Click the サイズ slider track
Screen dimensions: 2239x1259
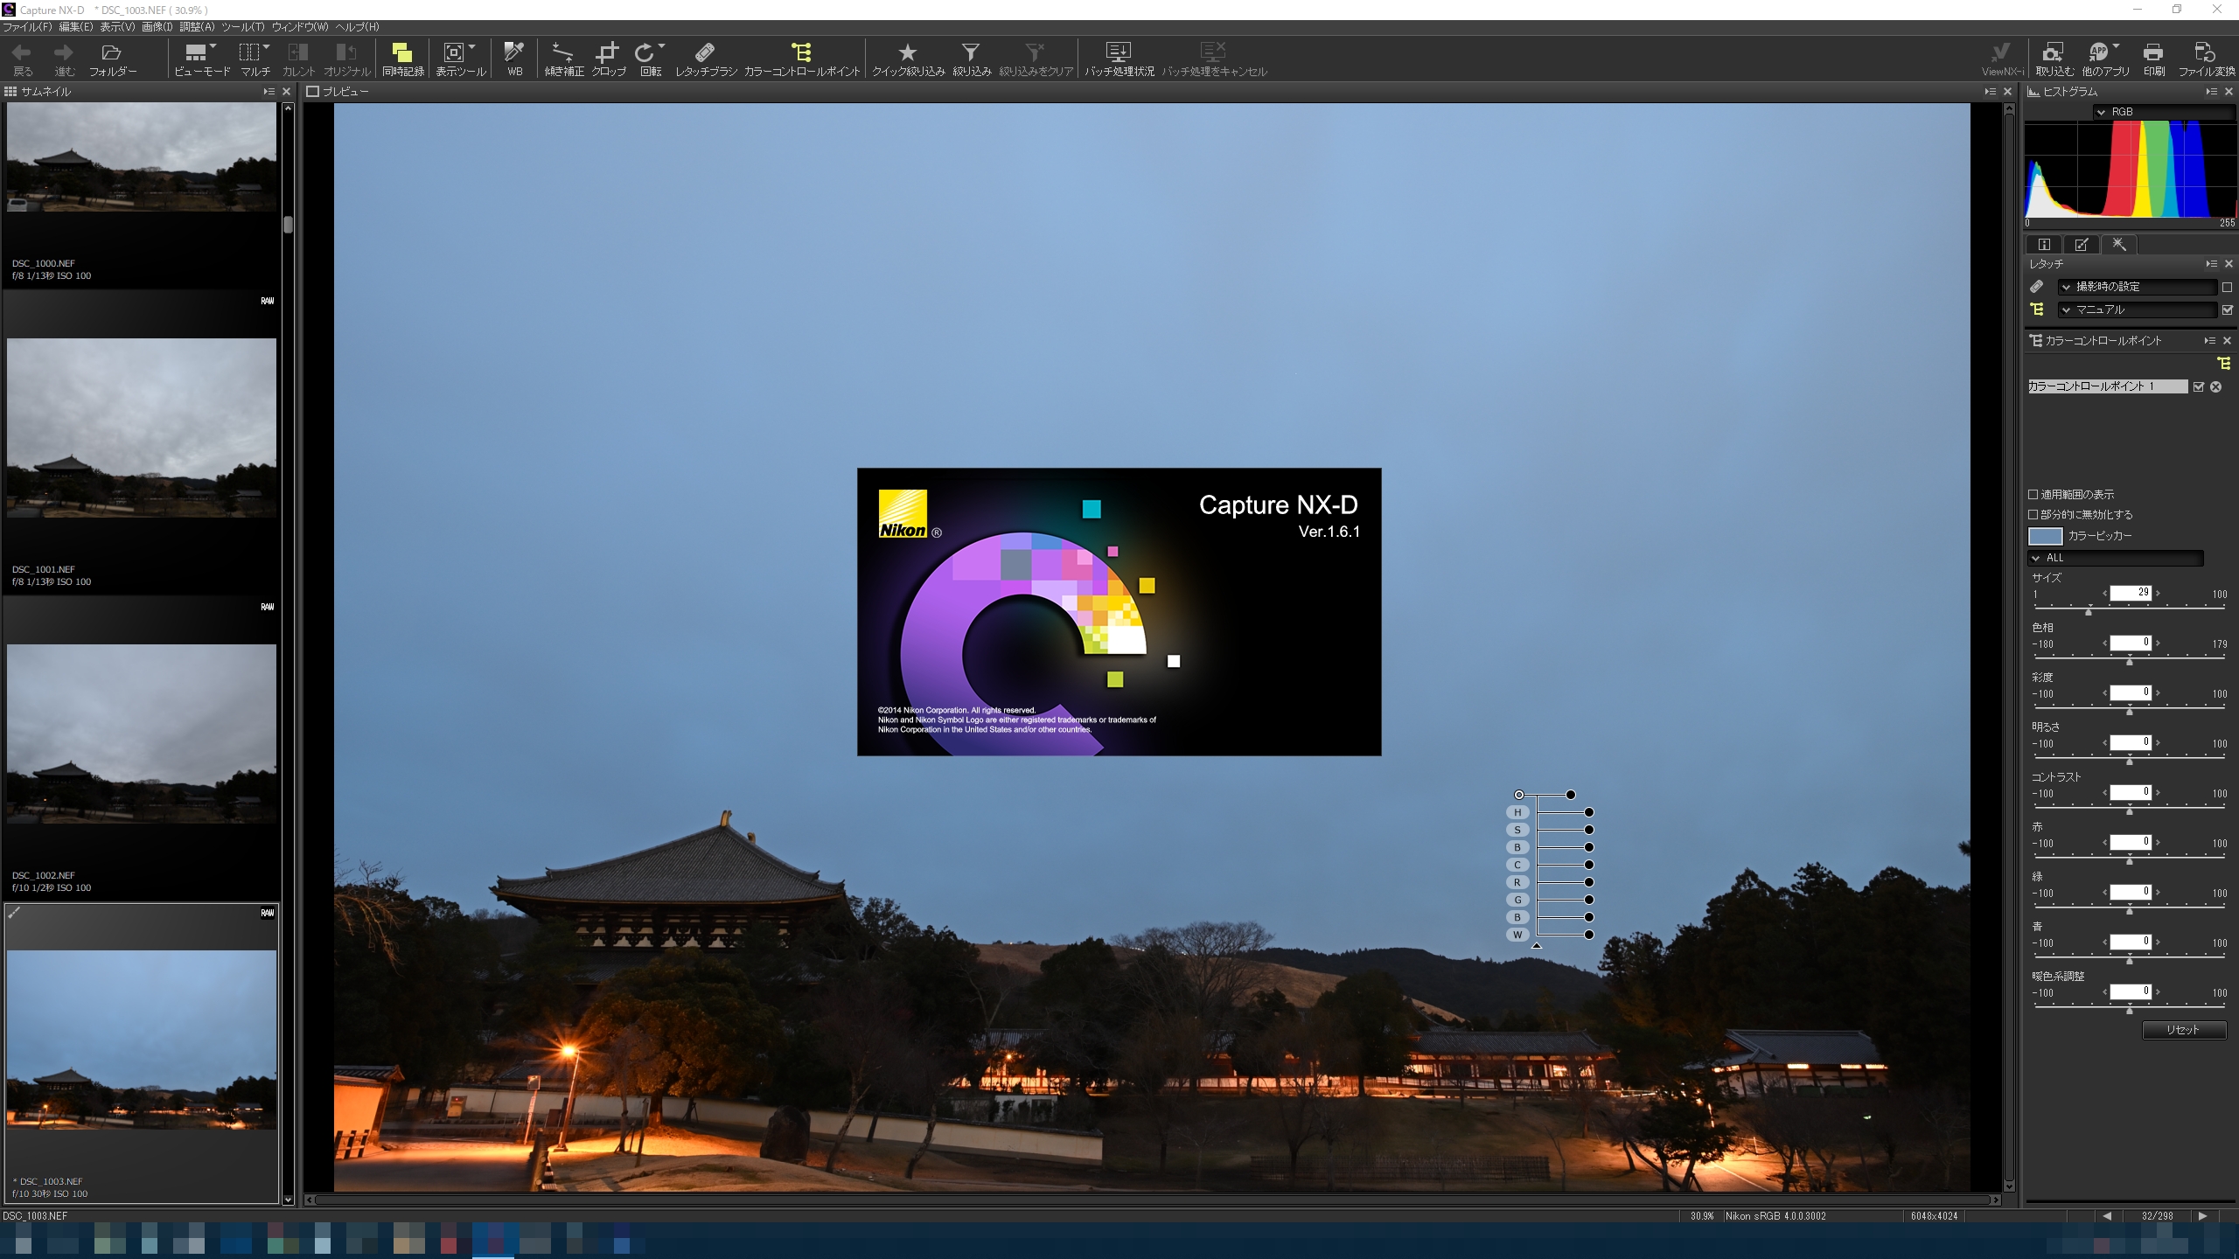pyautogui.click(x=2129, y=609)
